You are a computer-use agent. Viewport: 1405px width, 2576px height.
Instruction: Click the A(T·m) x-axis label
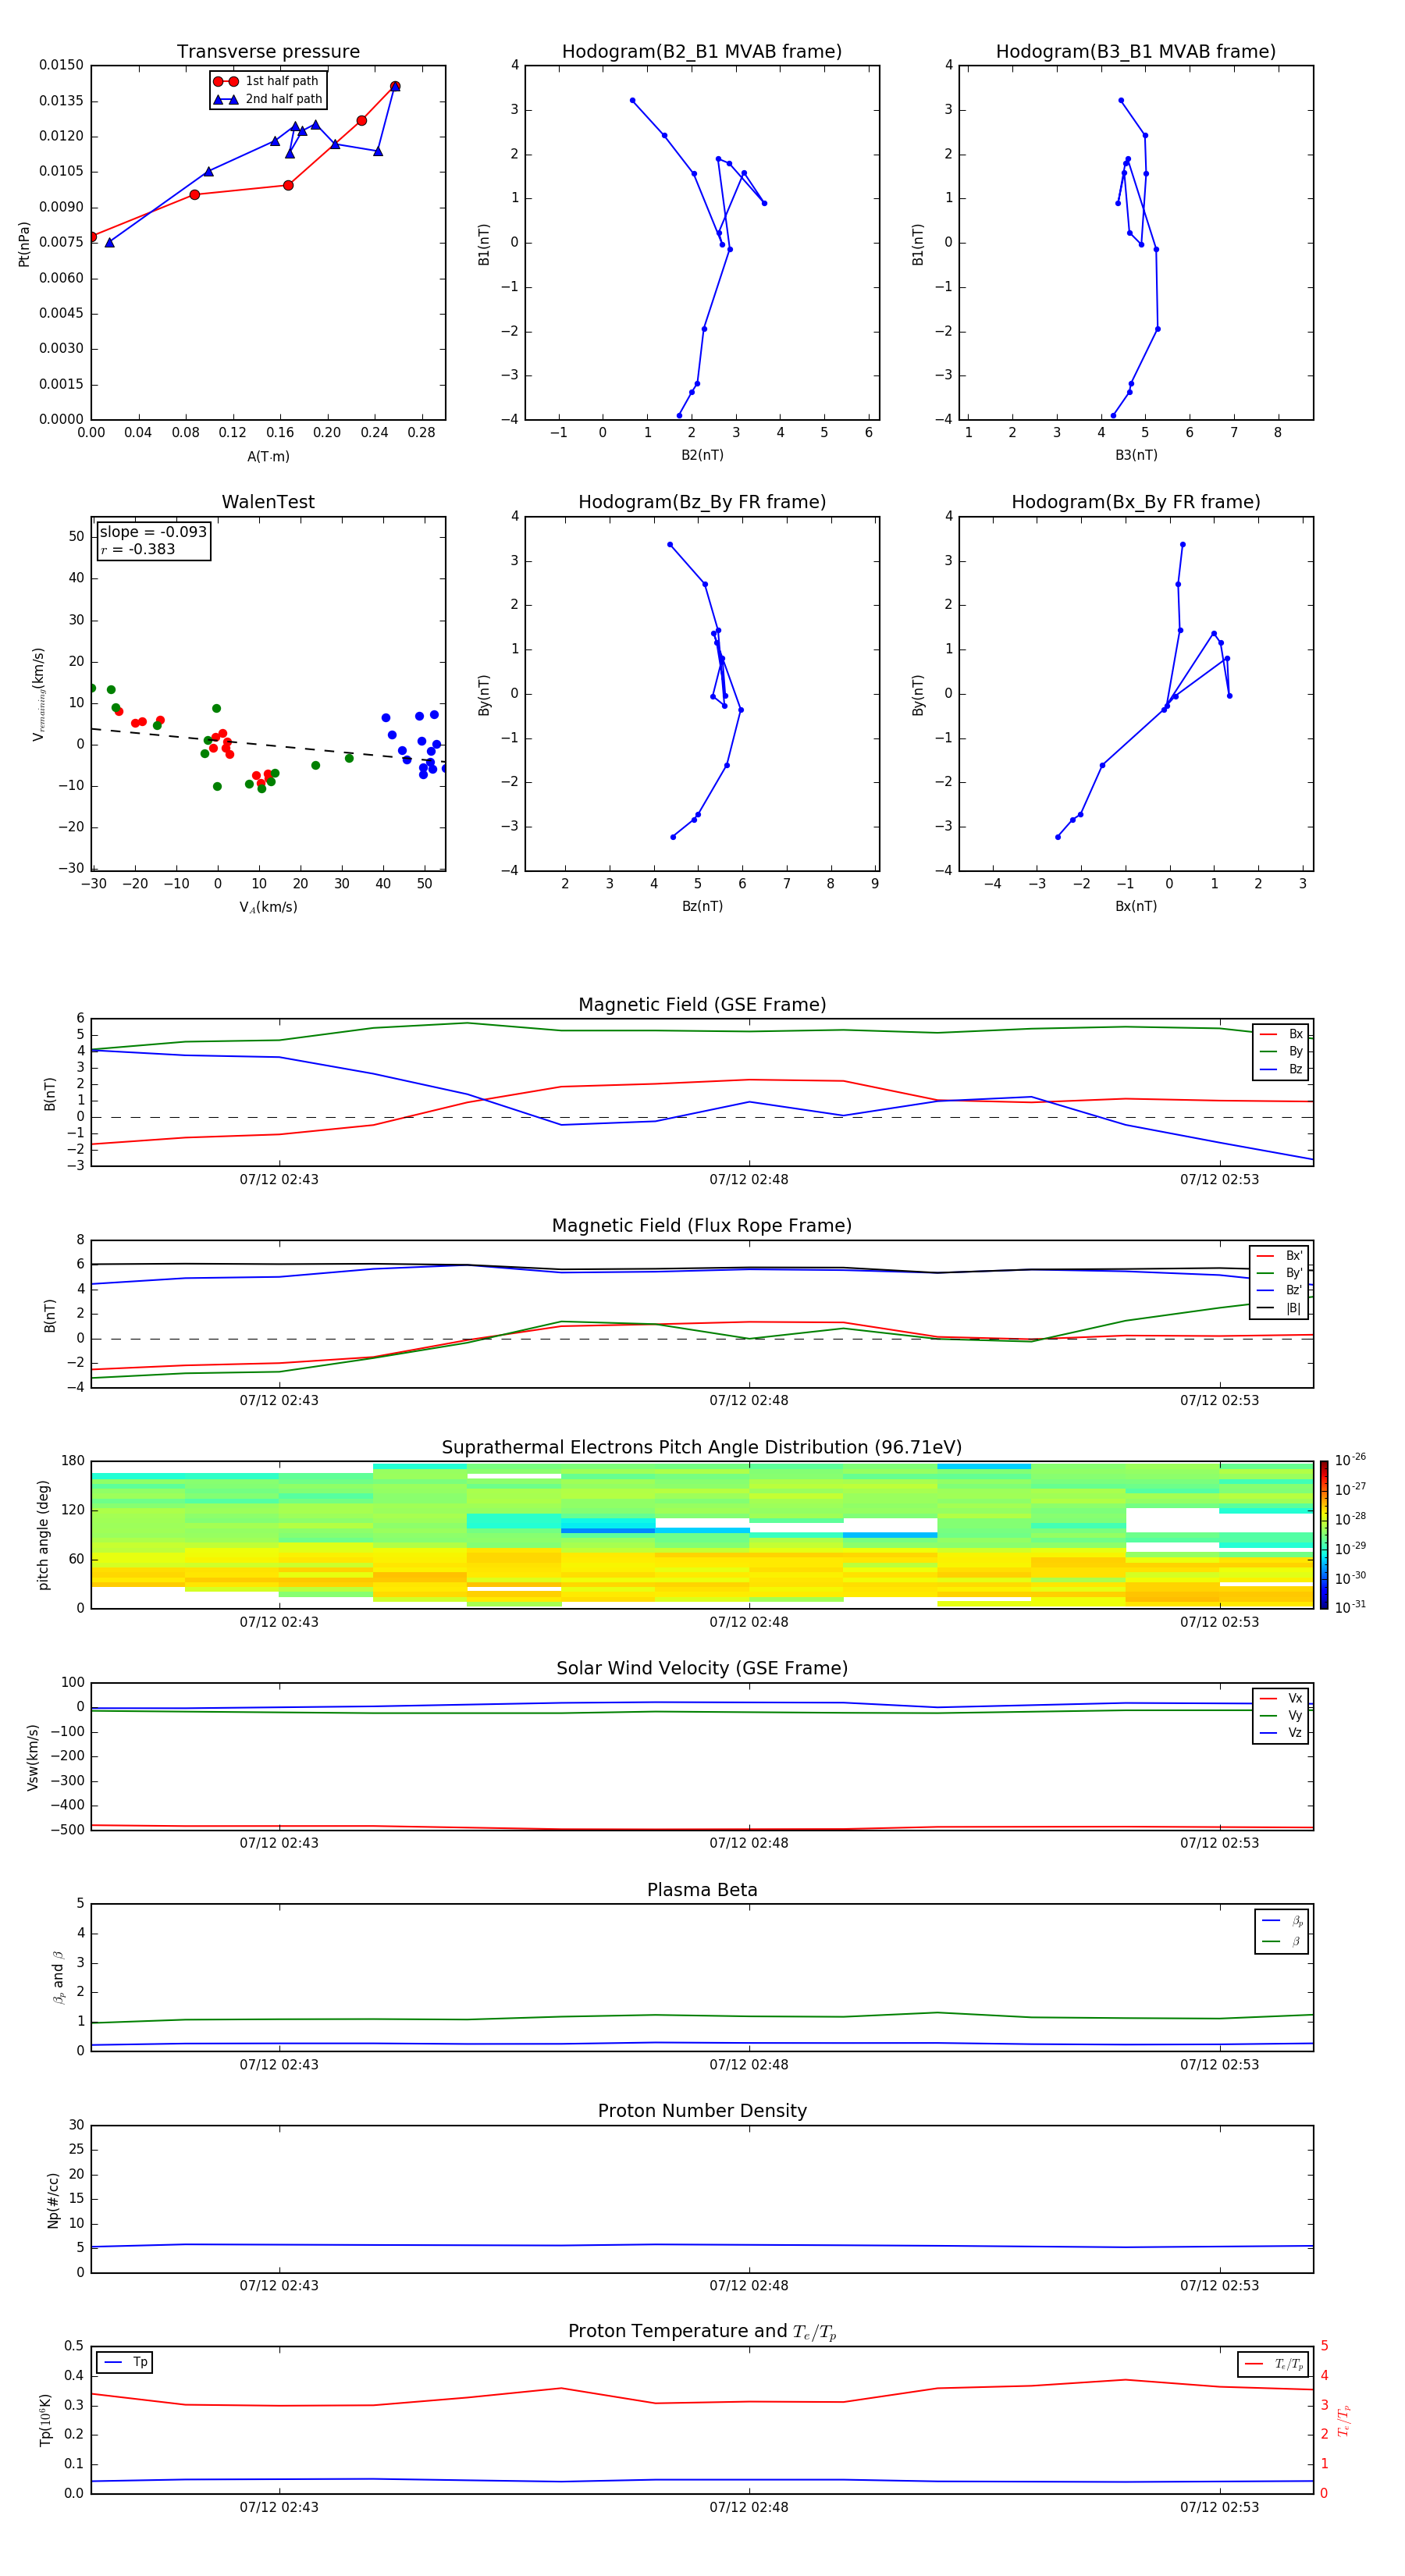tap(268, 457)
